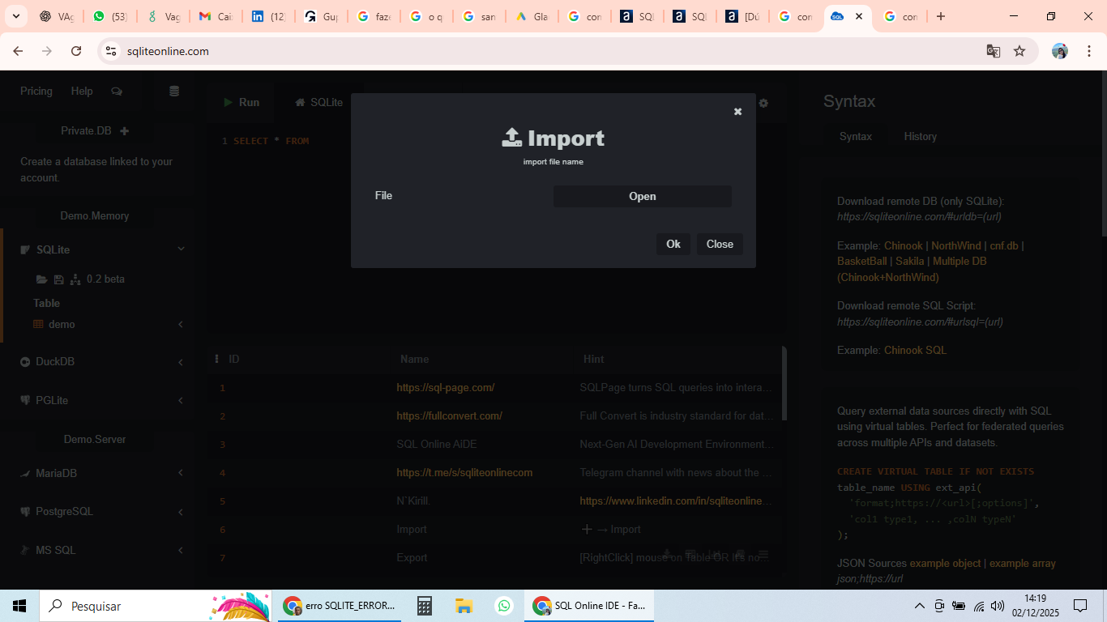Expand the MariaDB section chevron
Image resolution: width=1107 pixels, height=622 pixels.
[181, 473]
